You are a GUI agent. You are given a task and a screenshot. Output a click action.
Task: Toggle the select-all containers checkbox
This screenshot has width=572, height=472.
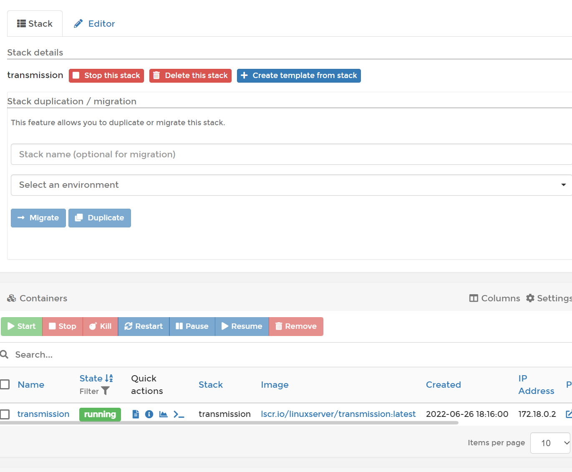tap(5, 384)
